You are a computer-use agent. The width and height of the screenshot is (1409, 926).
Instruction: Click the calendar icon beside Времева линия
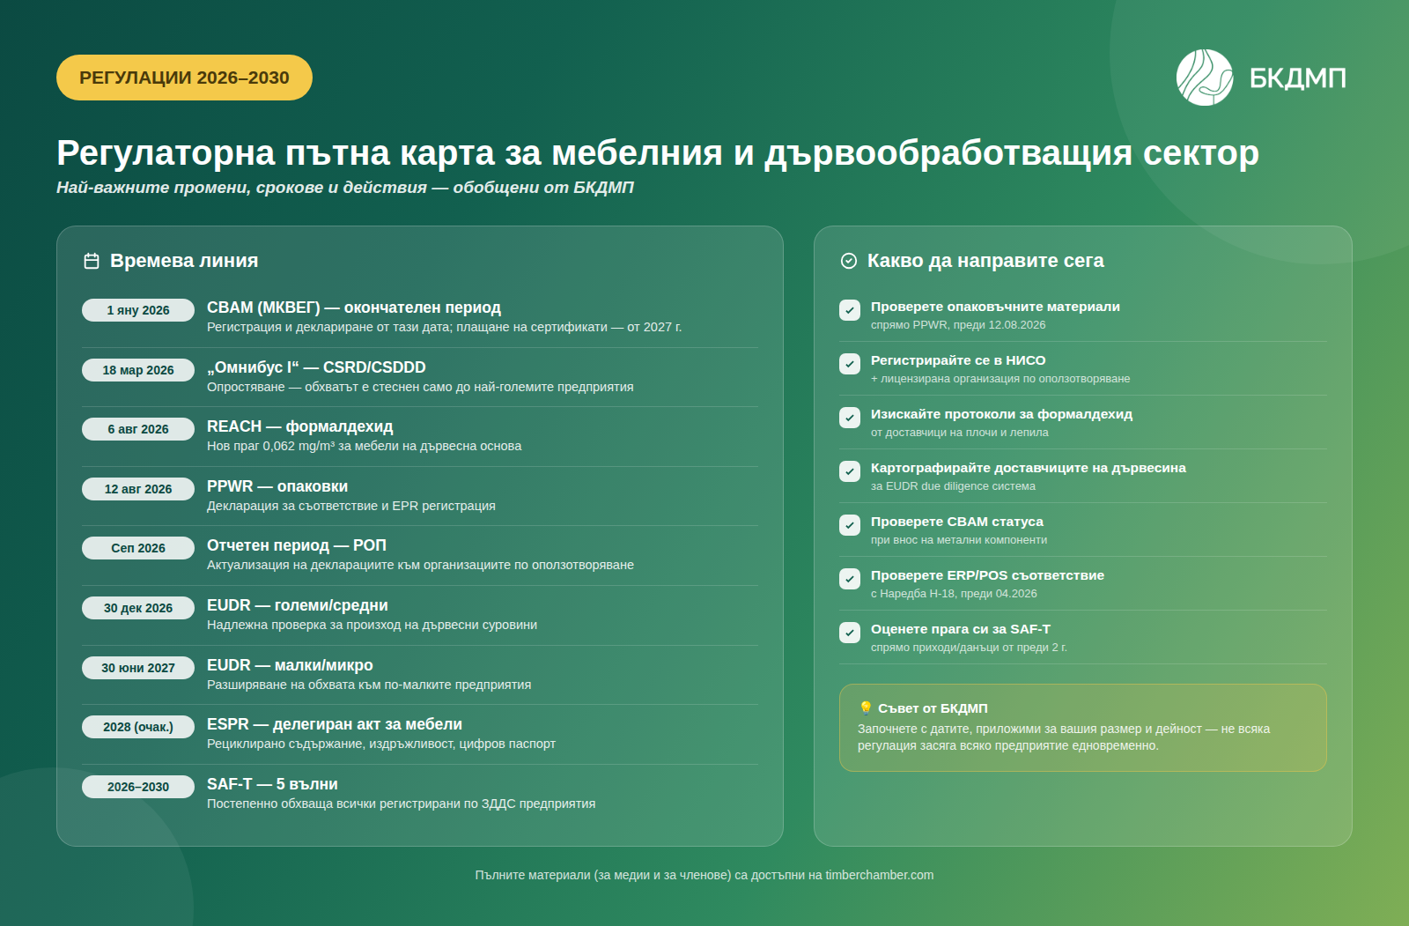pyautogui.click(x=92, y=261)
